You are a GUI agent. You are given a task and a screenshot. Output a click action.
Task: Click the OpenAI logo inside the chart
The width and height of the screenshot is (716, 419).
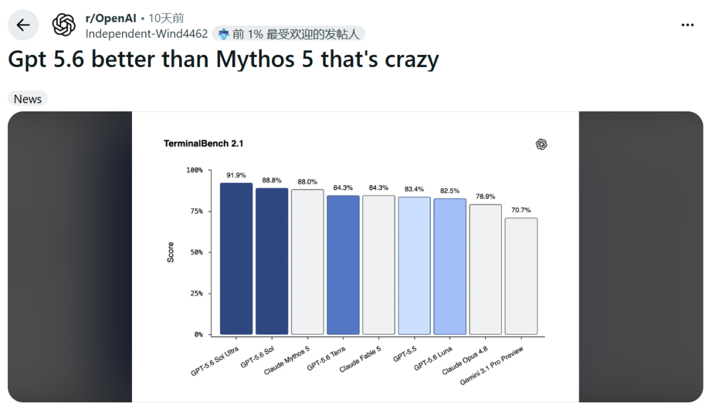tap(541, 145)
